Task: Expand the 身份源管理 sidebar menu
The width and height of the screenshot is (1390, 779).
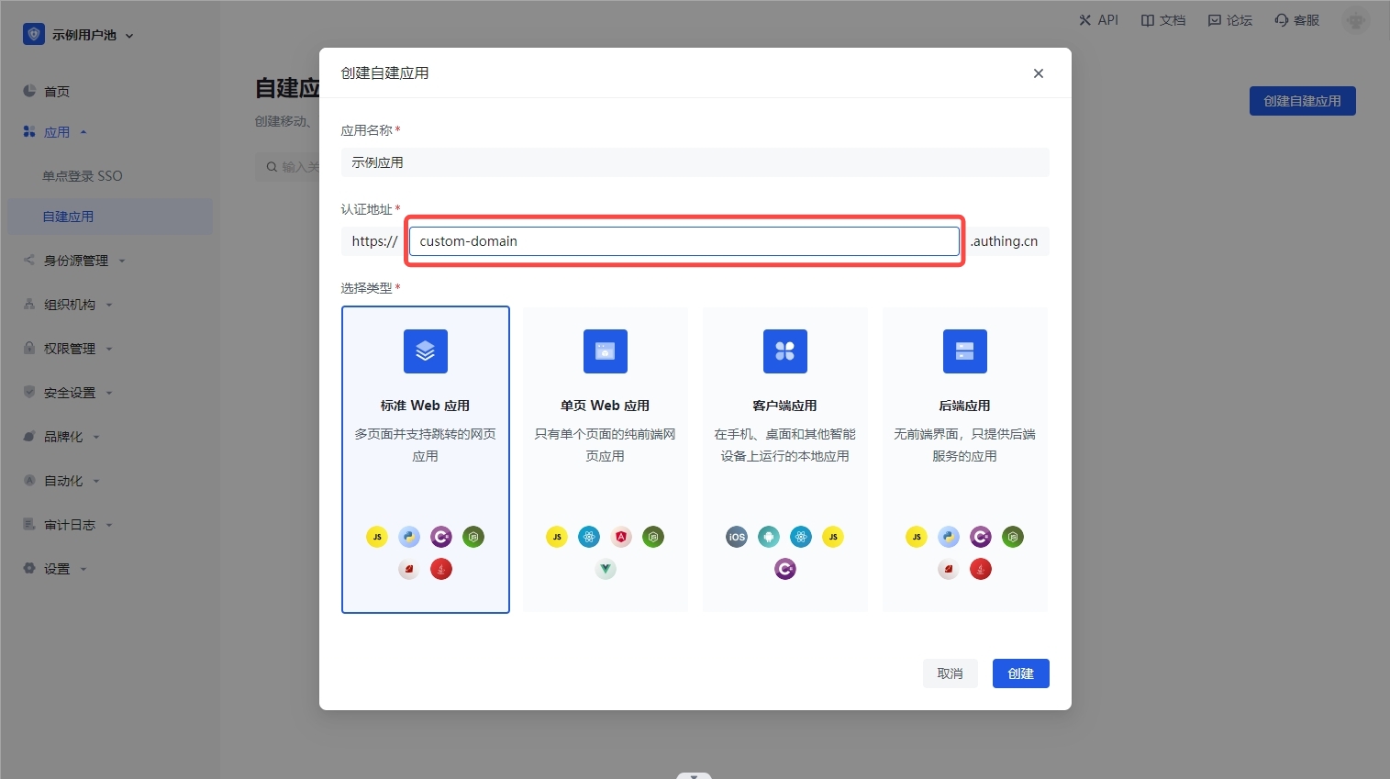Action: coord(76,261)
